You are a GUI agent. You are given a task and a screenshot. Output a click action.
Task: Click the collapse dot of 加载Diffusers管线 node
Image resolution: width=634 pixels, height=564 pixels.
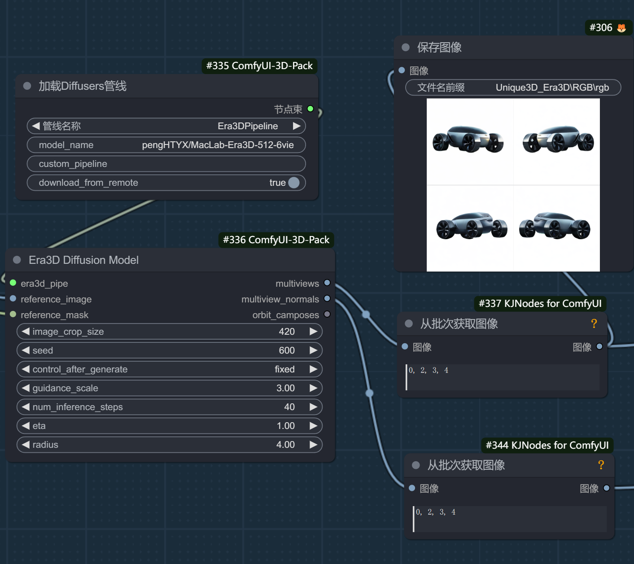click(x=27, y=86)
